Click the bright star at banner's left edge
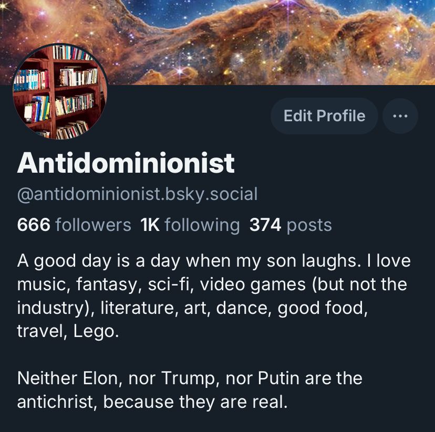Screen dimensions: 435x432 [x=2, y=5]
